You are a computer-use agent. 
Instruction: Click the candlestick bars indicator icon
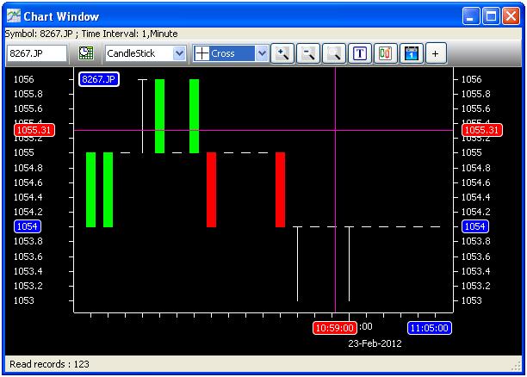coord(384,53)
